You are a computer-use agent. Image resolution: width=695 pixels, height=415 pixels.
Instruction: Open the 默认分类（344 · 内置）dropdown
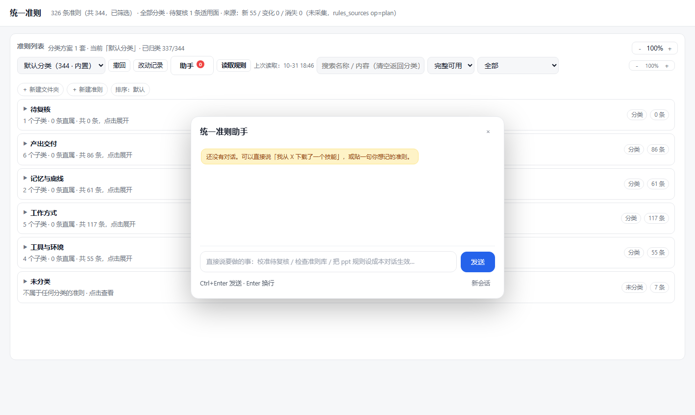tap(61, 66)
